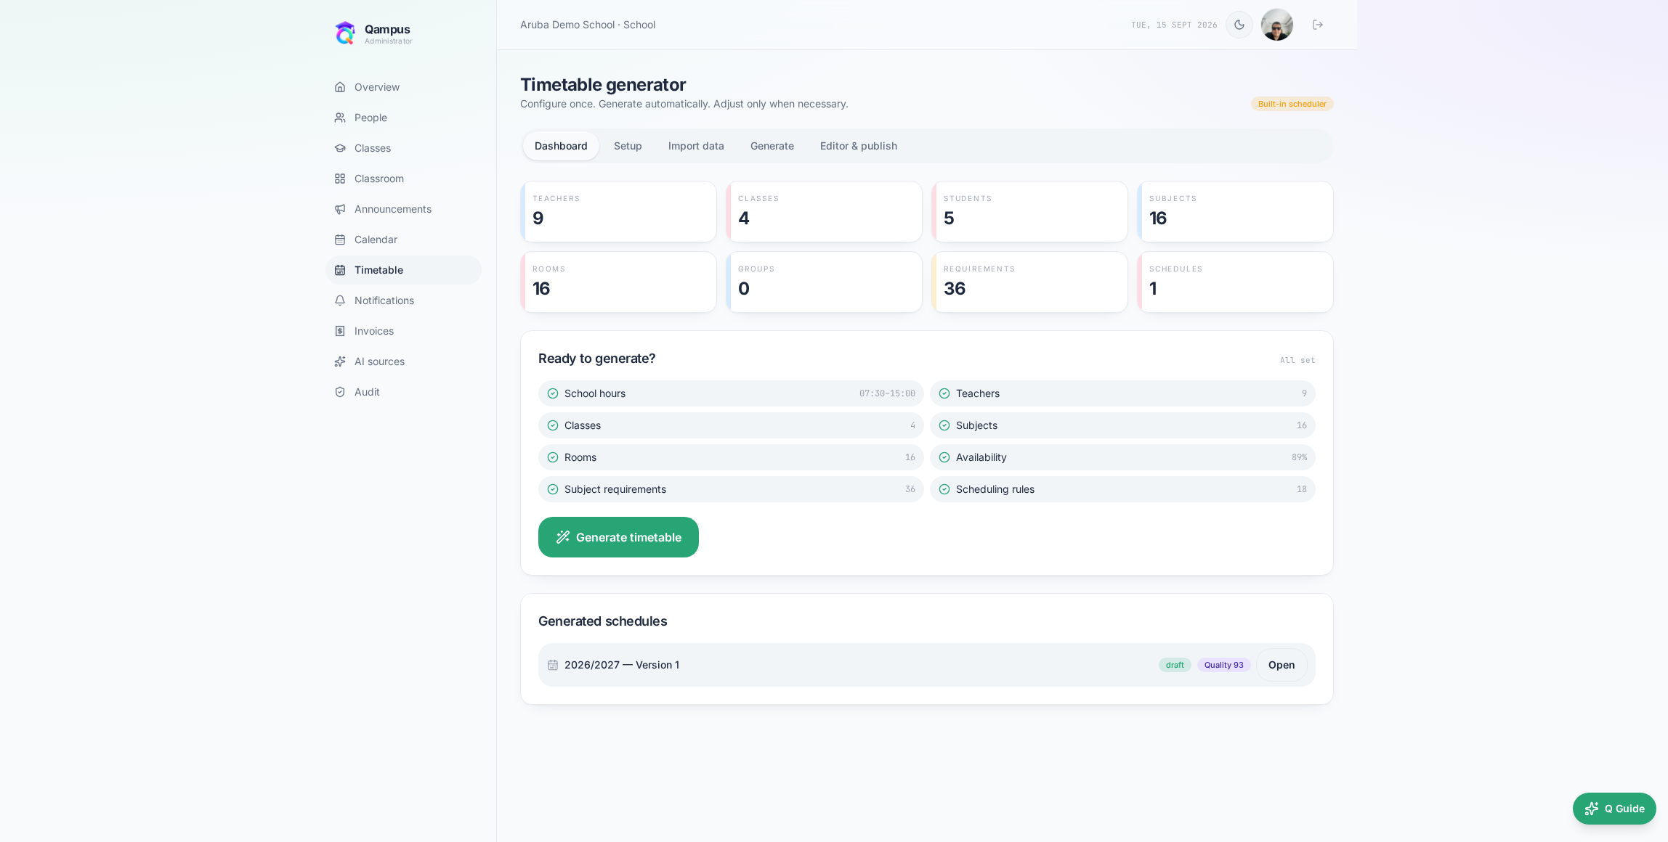Click the Generate timetable button

(618, 537)
